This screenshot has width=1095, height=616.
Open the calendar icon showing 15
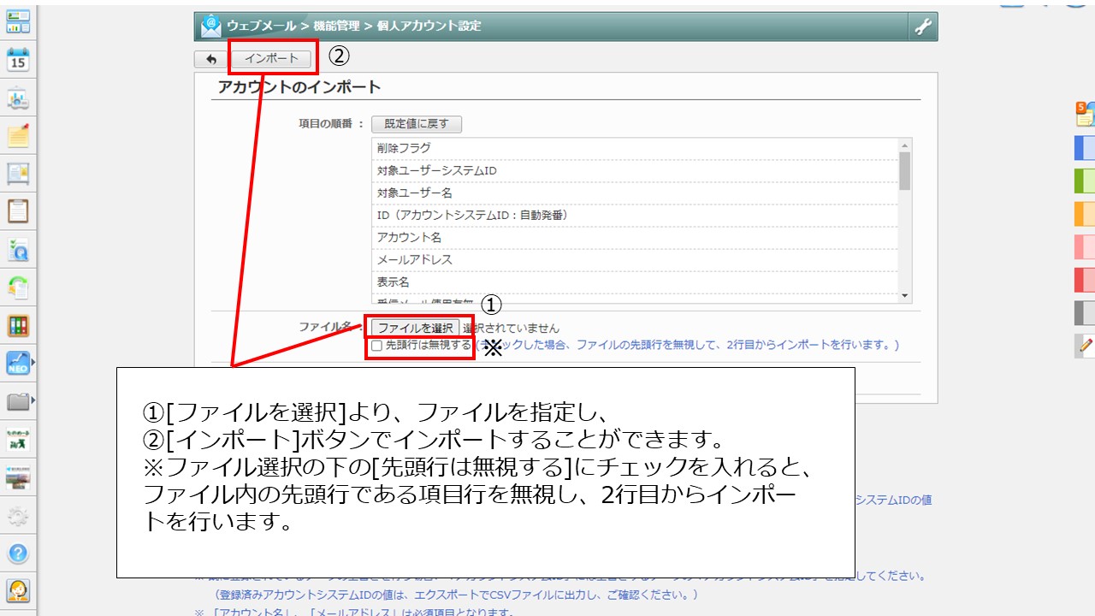18,60
